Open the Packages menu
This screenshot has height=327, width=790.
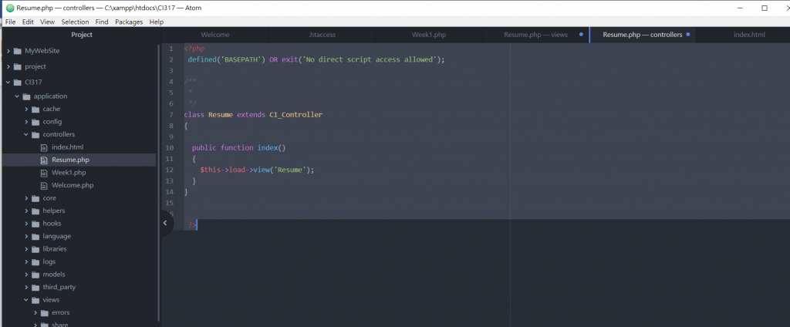[129, 22]
